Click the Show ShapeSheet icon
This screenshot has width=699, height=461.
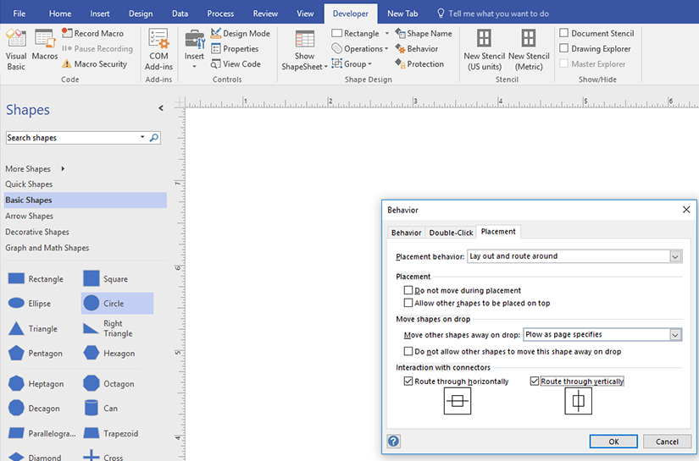pyautogui.click(x=304, y=49)
